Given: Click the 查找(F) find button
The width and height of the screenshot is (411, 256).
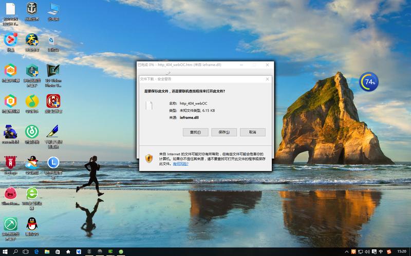Looking at the screenshot, I should coord(196,132).
